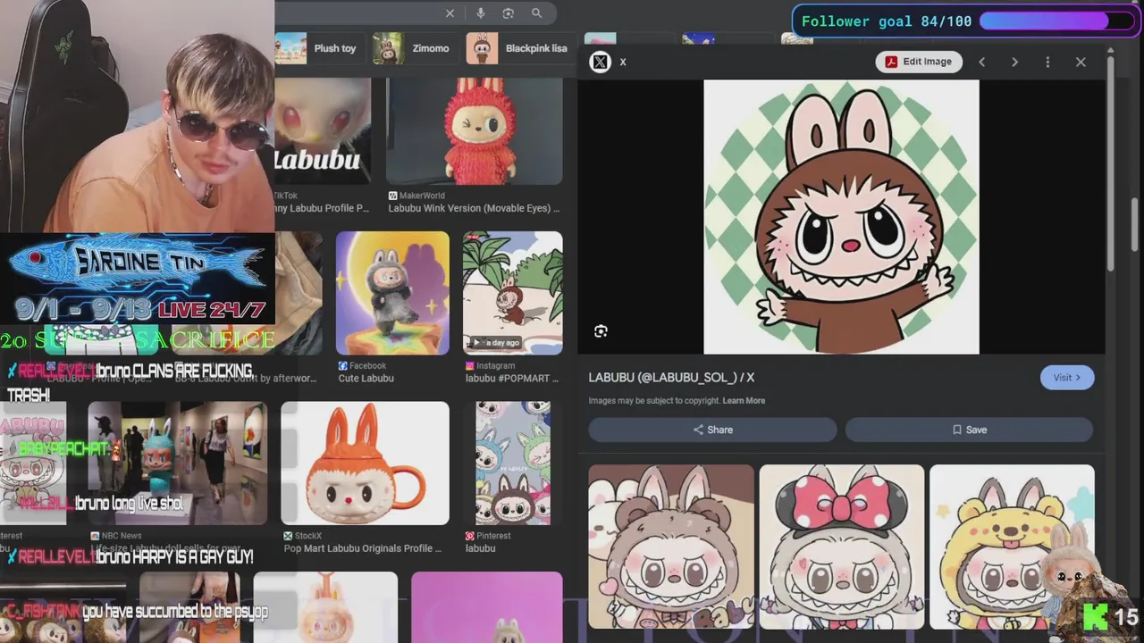Click the pink Labubu image thumbnail in the last results row
This screenshot has width=1144, height=643.
[487, 607]
